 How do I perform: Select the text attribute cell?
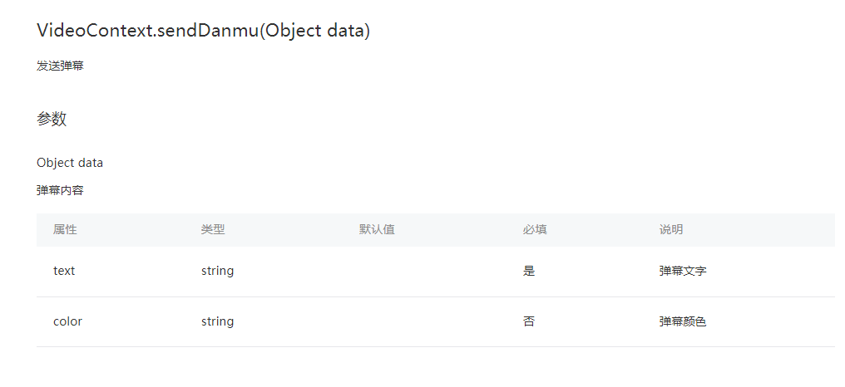(x=64, y=271)
